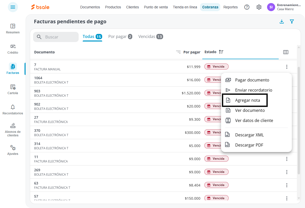The height and width of the screenshot is (208, 305).
Task: Click the bsale logo
Action: [40, 7]
